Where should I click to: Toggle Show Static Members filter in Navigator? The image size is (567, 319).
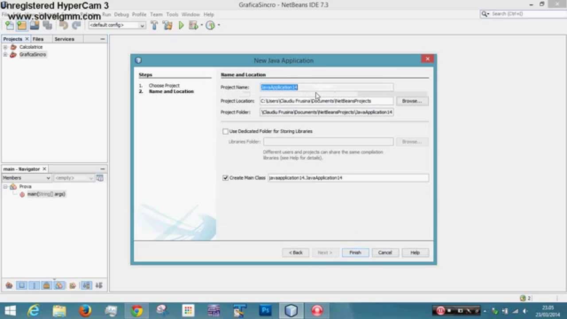[x=34, y=285]
